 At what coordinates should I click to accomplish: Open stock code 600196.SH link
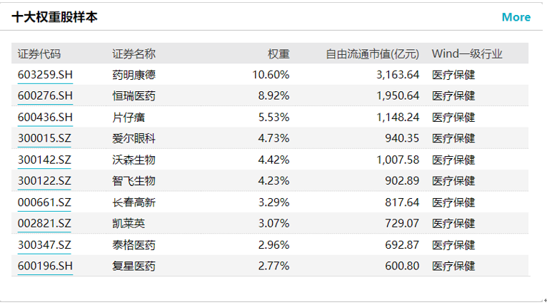tap(45, 267)
